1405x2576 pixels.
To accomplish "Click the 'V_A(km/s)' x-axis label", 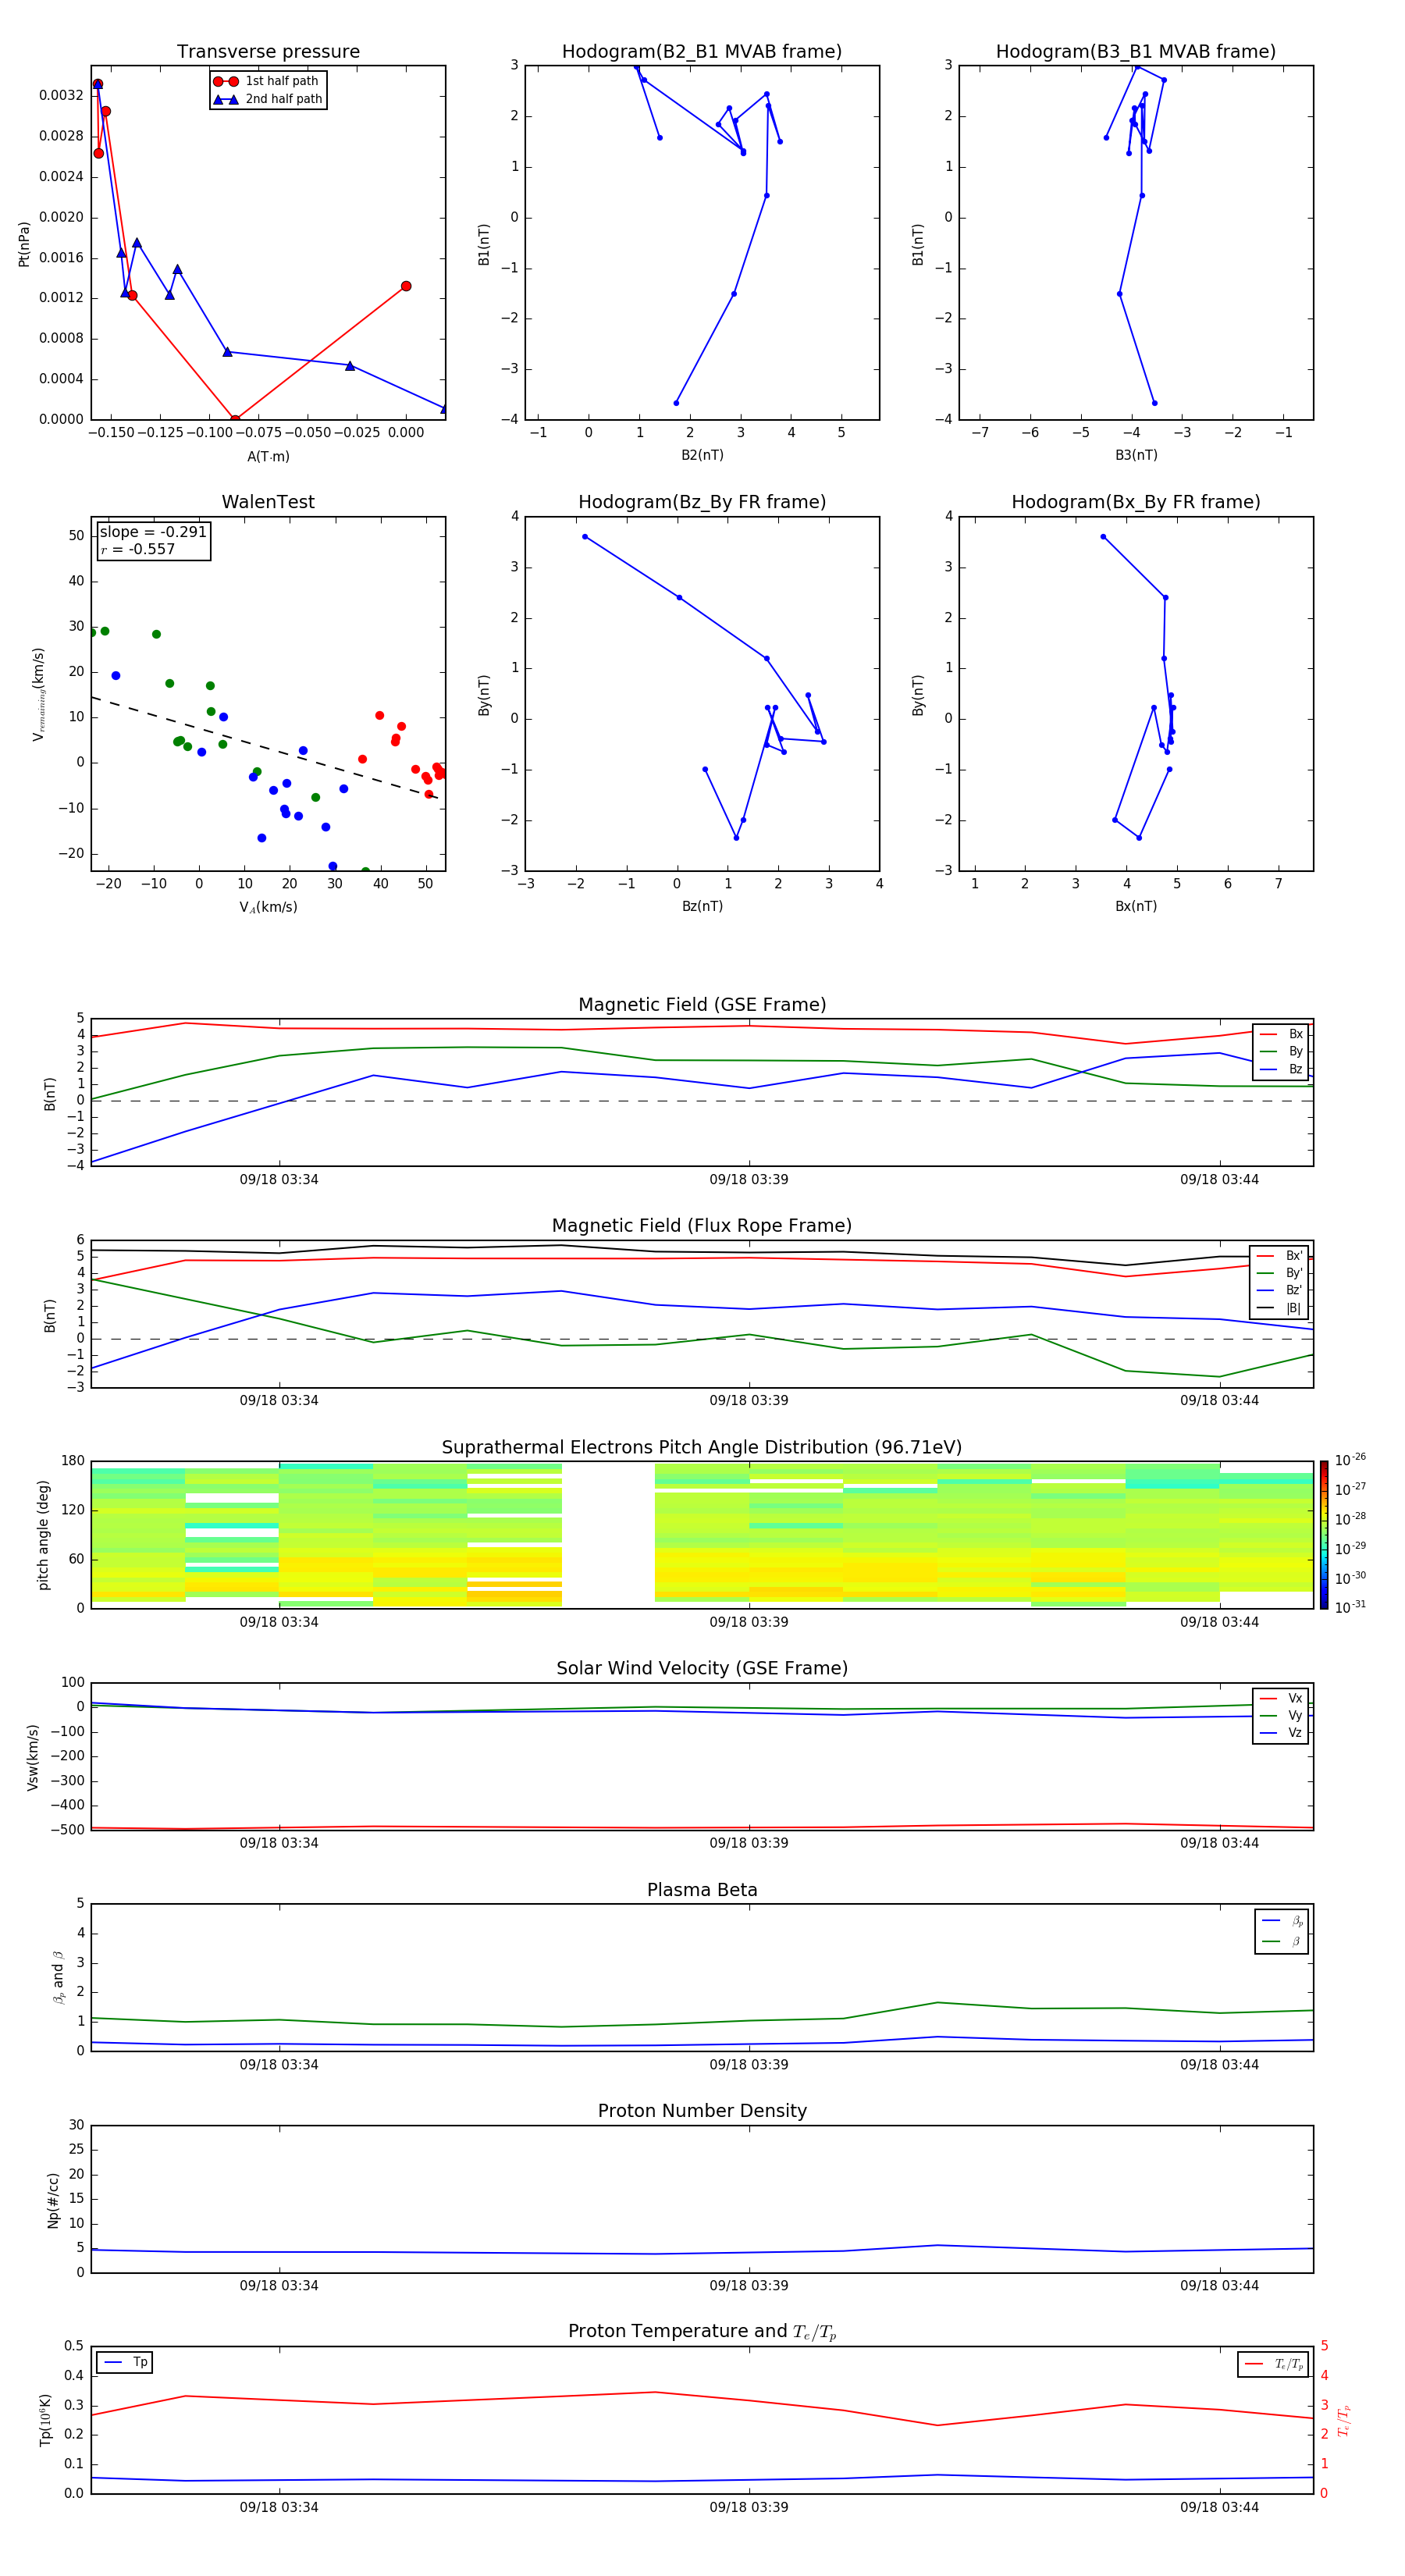I will [268, 908].
